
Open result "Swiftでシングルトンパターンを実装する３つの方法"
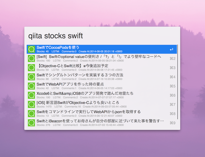pos(102,77)
